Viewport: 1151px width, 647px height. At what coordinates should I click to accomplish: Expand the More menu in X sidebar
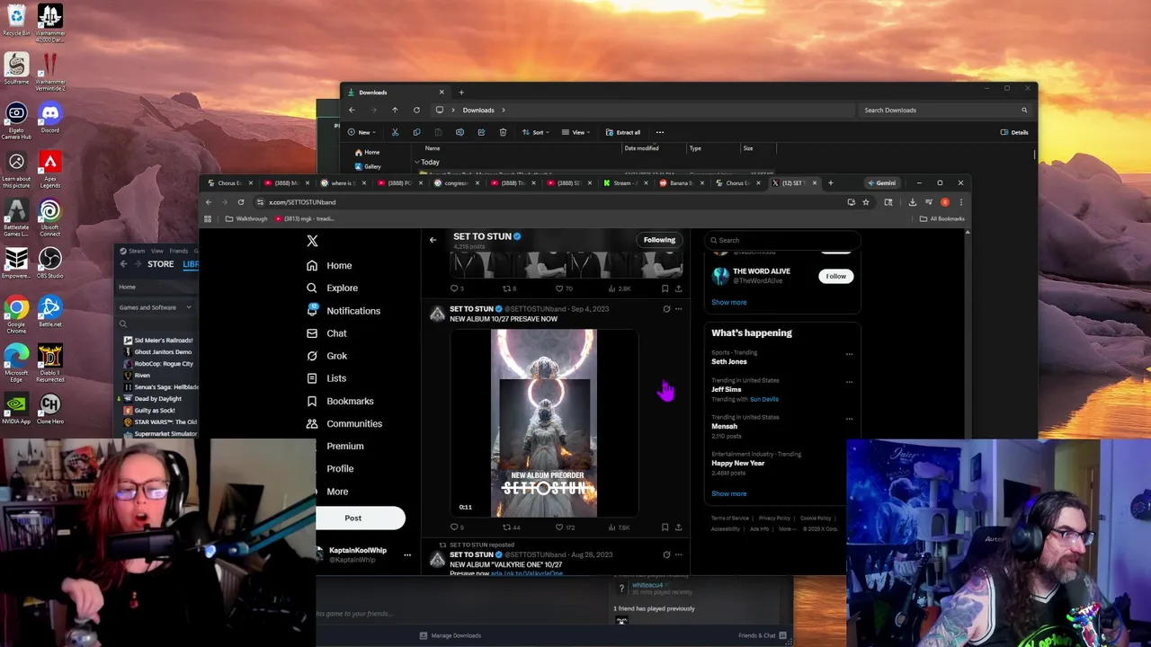337,492
